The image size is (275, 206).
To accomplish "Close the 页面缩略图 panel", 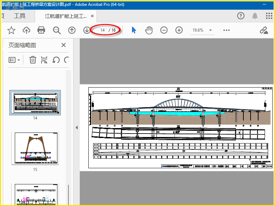I will click(x=64, y=45).
